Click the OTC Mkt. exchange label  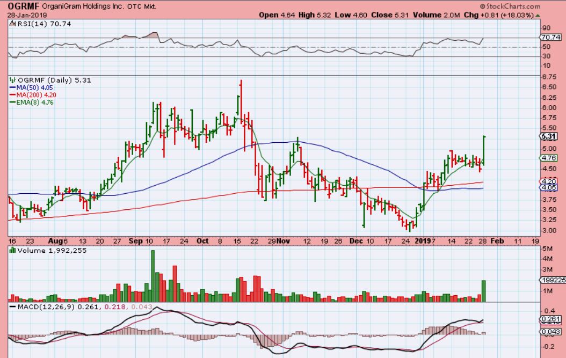pyautogui.click(x=142, y=6)
